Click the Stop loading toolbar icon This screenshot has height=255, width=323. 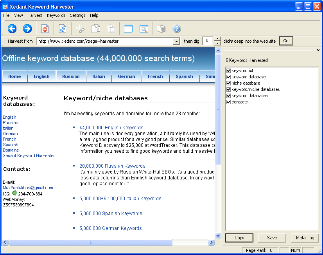(45, 29)
